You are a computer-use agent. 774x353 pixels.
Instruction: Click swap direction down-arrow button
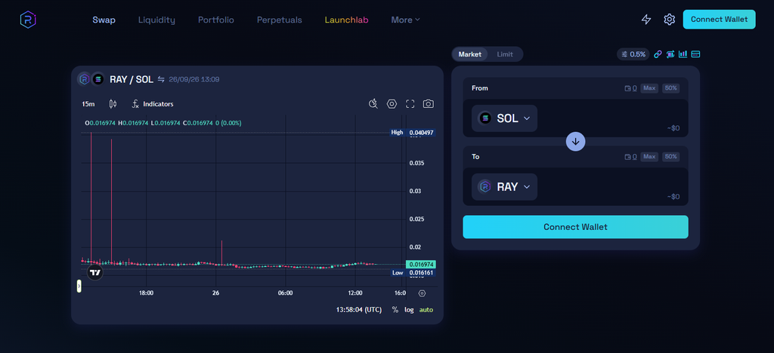pos(575,142)
